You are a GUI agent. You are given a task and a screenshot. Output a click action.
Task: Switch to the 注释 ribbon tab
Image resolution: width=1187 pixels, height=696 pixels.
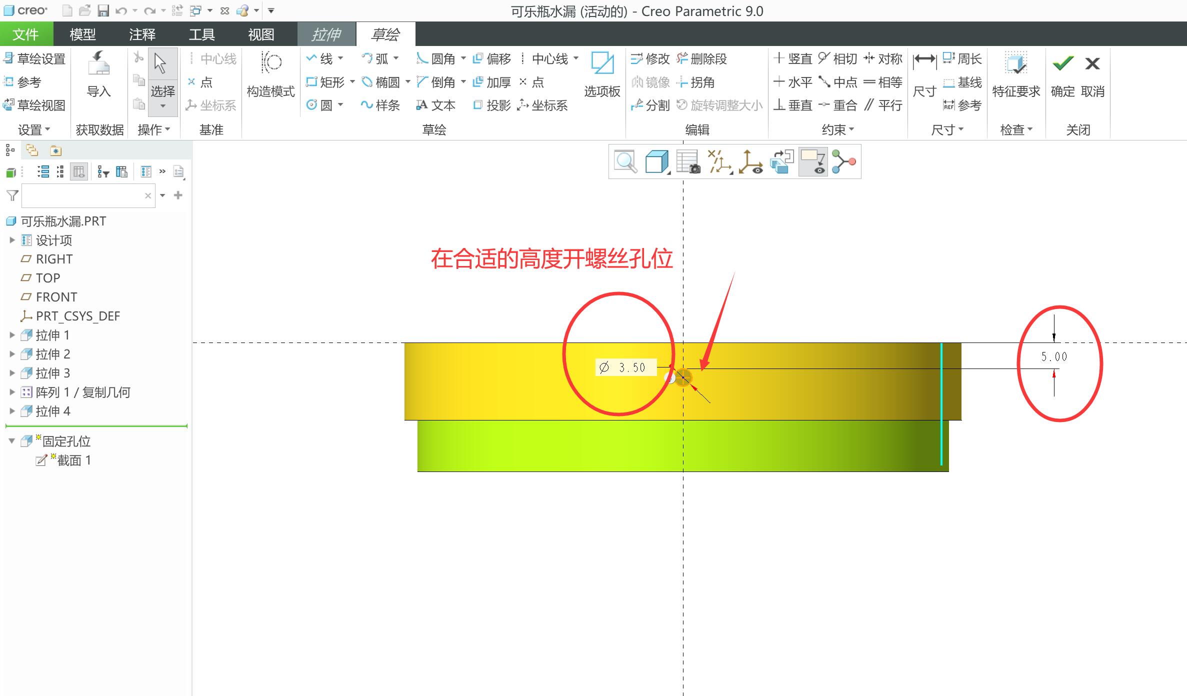pos(142,34)
